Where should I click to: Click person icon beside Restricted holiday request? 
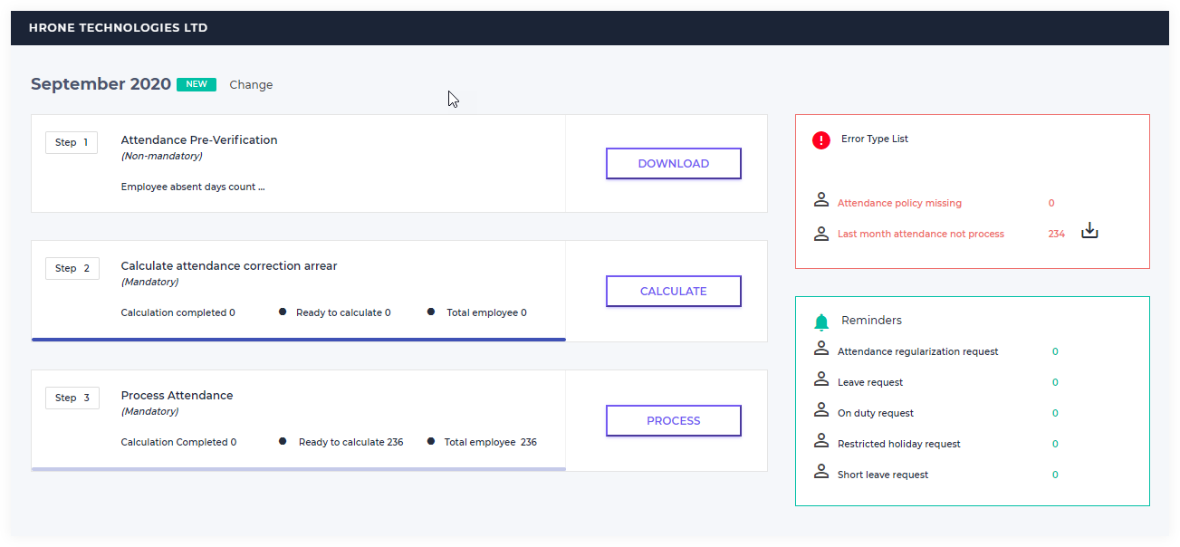point(821,441)
